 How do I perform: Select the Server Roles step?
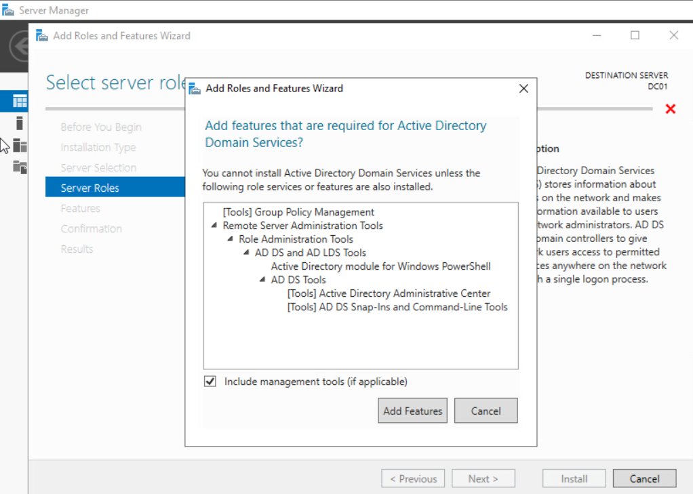pyautogui.click(x=115, y=187)
